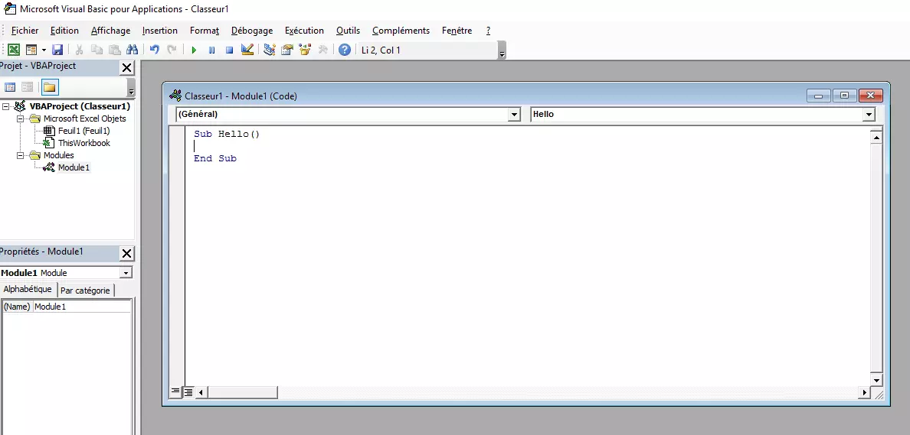Select Feuil1 (Feuil1) in project tree
The width and height of the screenshot is (910, 435).
click(84, 131)
